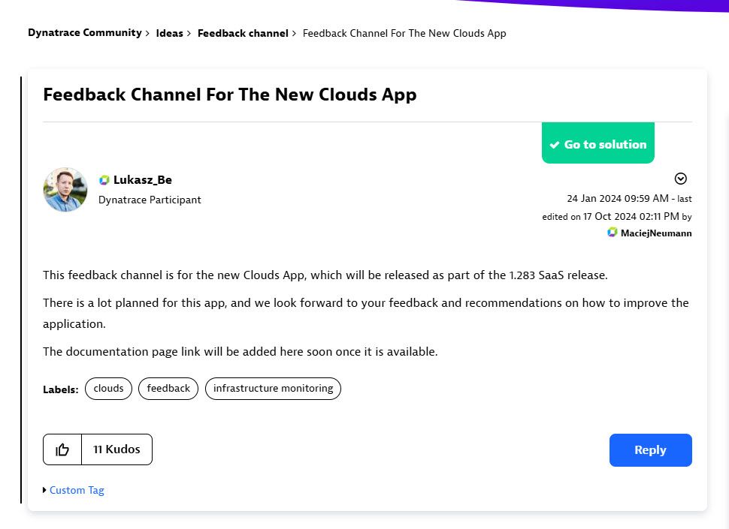
Task: Filter by infrastructure monitoring label
Action: (x=273, y=389)
